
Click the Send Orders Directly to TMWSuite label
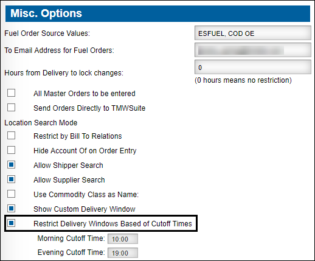coord(89,108)
